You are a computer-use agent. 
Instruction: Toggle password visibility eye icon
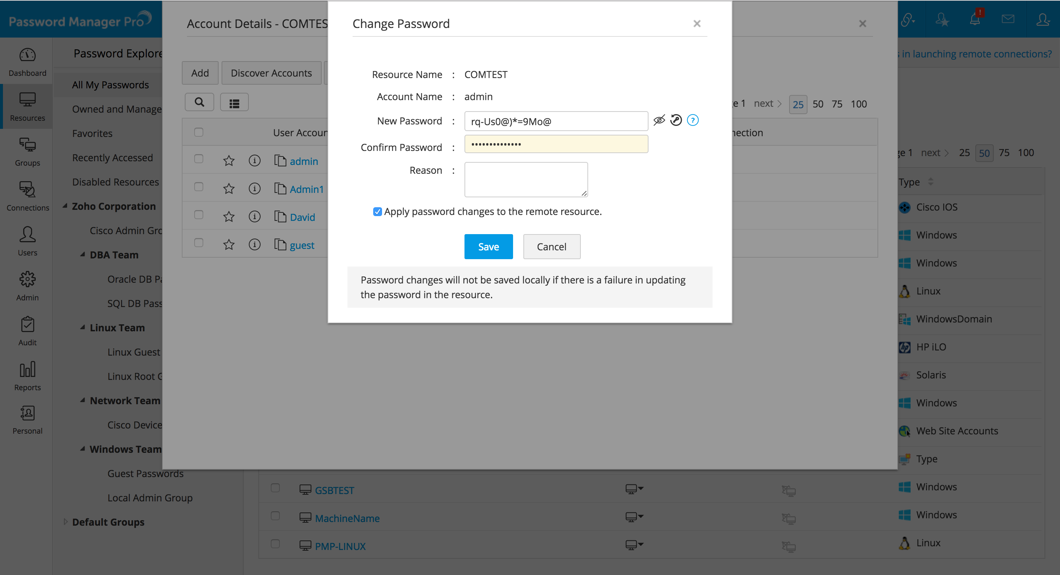[659, 120]
